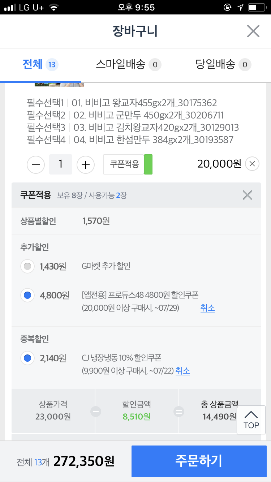Viewport: 271px width, 482px height.
Task: Increase item quantity with plus button
Action: (86, 165)
